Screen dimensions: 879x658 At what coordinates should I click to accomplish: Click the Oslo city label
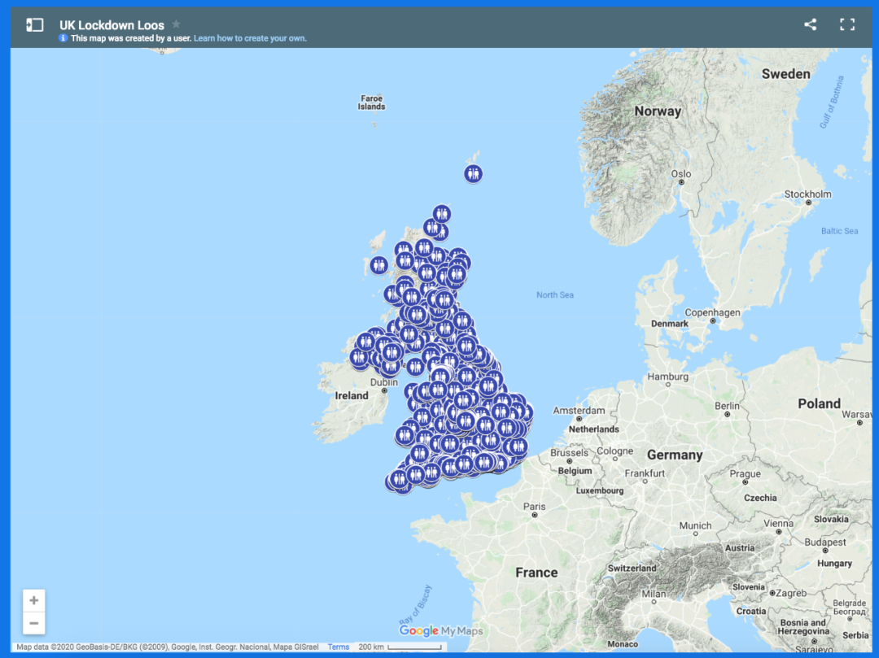tap(681, 174)
